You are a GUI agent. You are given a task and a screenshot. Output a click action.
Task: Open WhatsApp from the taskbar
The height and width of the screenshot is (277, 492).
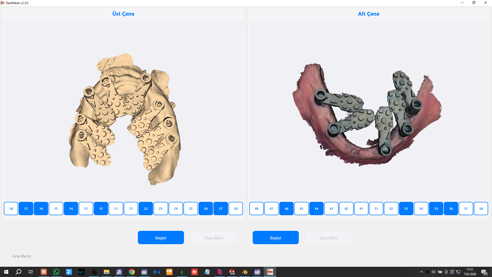[x=56, y=272]
